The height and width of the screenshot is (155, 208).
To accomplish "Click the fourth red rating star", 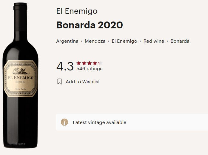I will point(95,63).
